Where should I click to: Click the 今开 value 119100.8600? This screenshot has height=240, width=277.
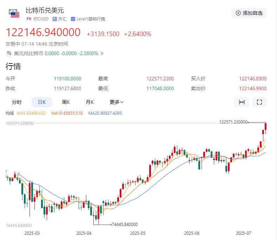67,79
